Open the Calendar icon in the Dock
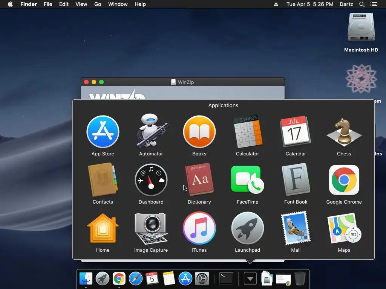Image resolution: width=386 pixels, height=289 pixels. coord(152,279)
